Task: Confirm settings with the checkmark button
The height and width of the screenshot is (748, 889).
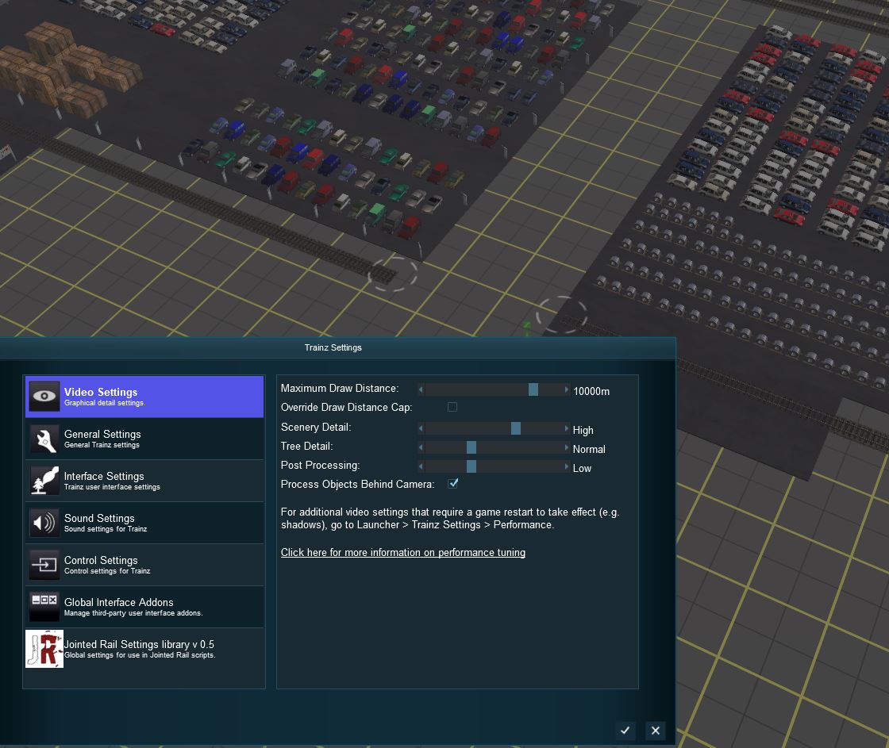Action: [625, 731]
